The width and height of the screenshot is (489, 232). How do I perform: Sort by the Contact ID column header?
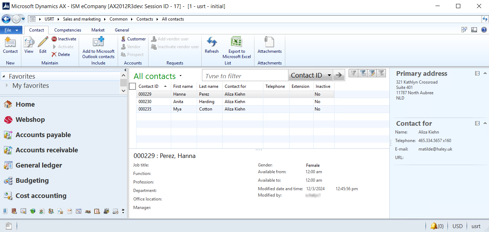pyautogui.click(x=153, y=86)
